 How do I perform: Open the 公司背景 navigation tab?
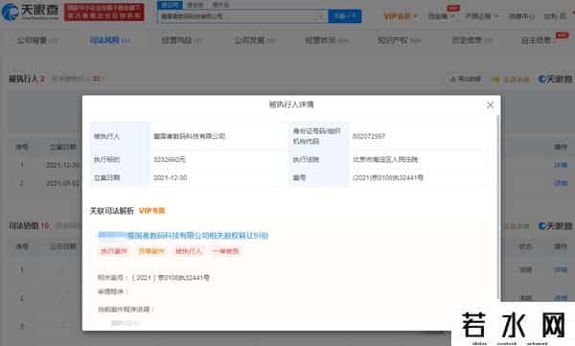pyautogui.click(x=36, y=40)
